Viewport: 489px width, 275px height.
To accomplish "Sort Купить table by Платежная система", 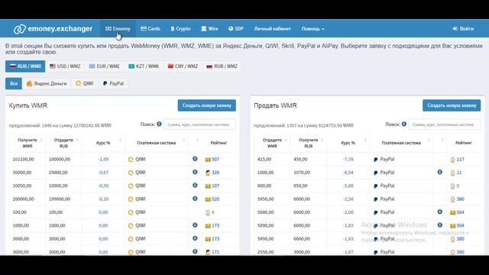I will click(156, 143).
